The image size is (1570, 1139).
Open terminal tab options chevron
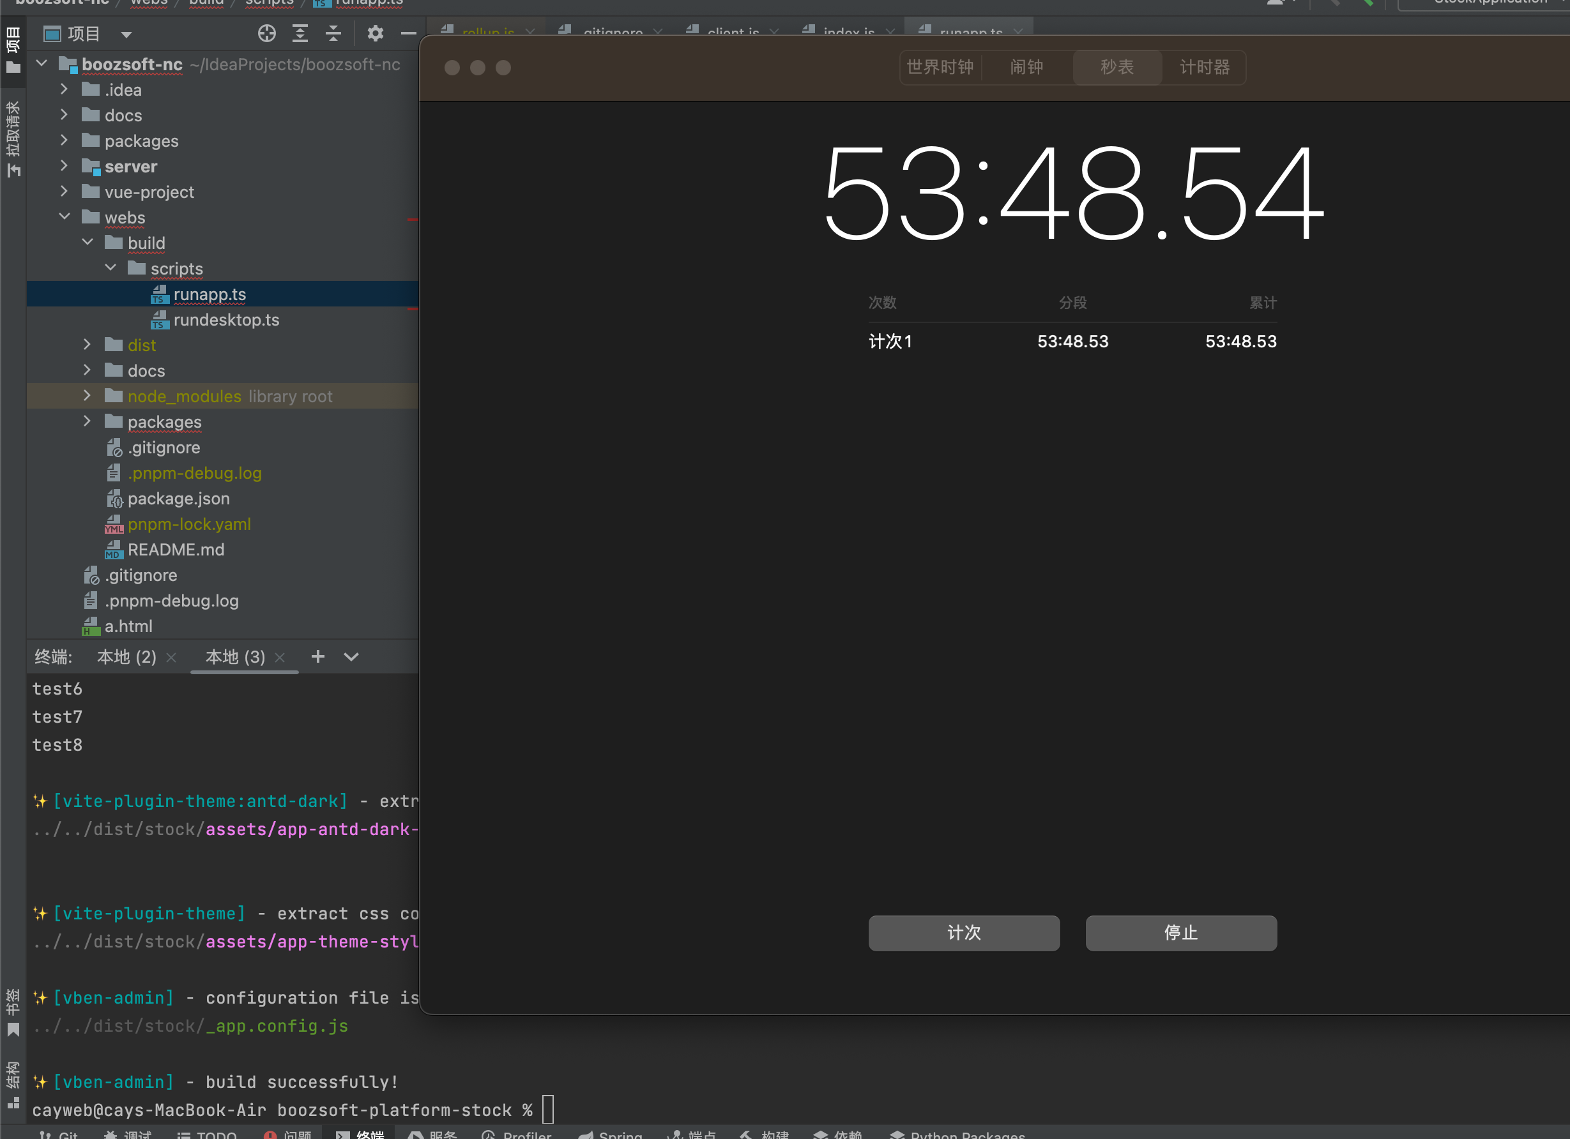click(351, 657)
